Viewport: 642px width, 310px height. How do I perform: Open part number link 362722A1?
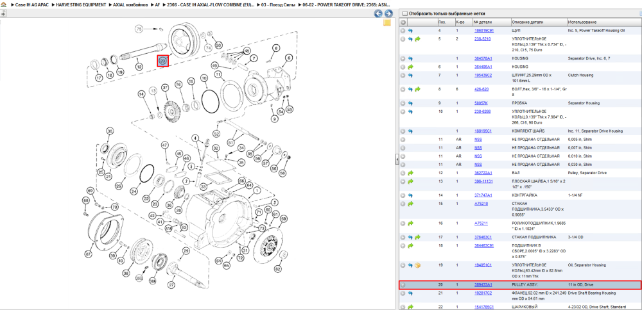[x=483, y=173]
